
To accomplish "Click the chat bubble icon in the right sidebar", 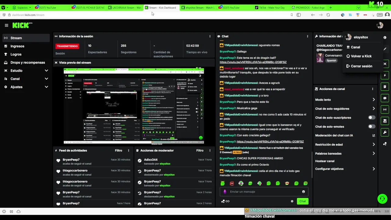I will click(x=385, y=98).
